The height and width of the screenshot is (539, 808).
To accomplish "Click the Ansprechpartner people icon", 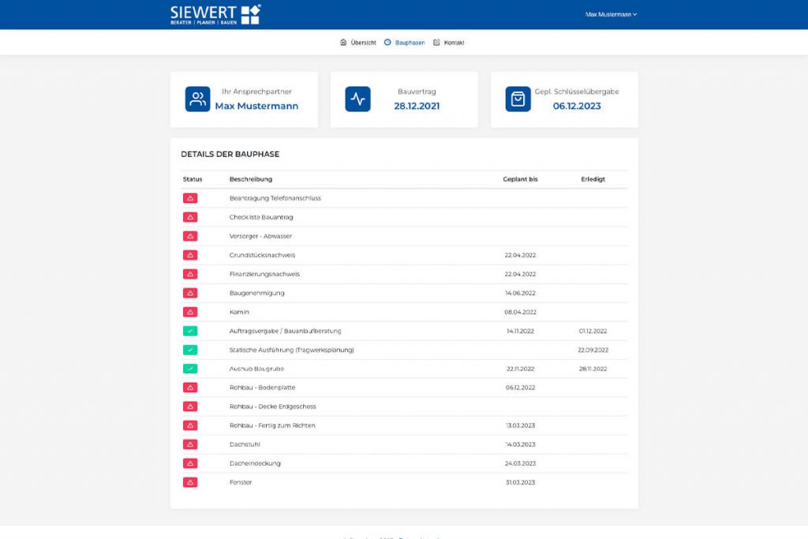I will point(197,99).
